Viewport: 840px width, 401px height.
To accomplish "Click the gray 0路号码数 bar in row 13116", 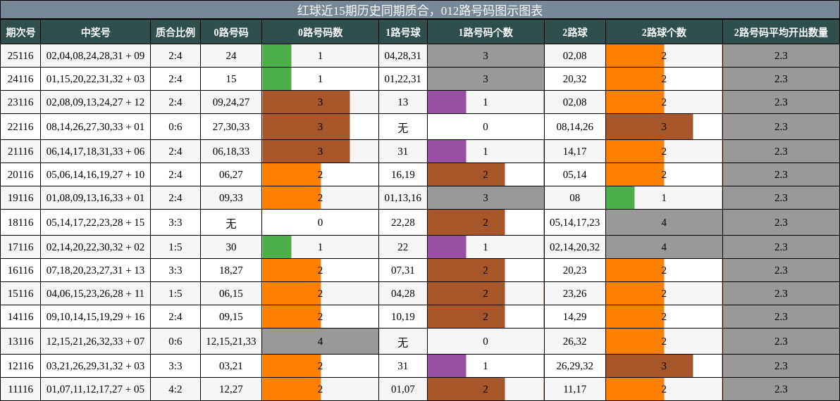I will 321,341.
